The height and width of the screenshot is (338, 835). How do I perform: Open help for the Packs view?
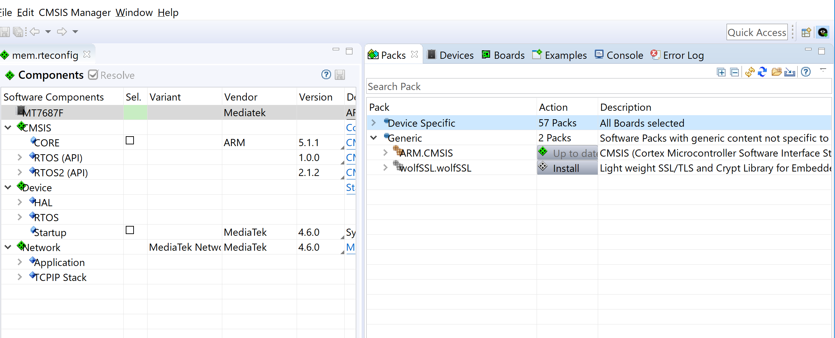coord(806,72)
